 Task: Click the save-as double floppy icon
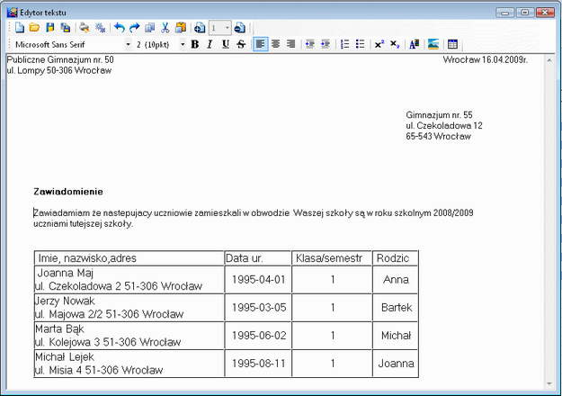tap(66, 28)
